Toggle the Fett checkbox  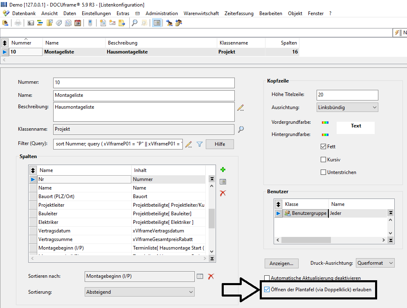(323, 147)
